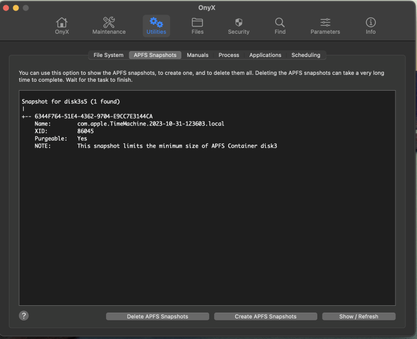Image resolution: width=417 pixels, height=339 pixels.
Task: Click the snapshot UUID 6344F764 line
Action: tap(94, 116)
